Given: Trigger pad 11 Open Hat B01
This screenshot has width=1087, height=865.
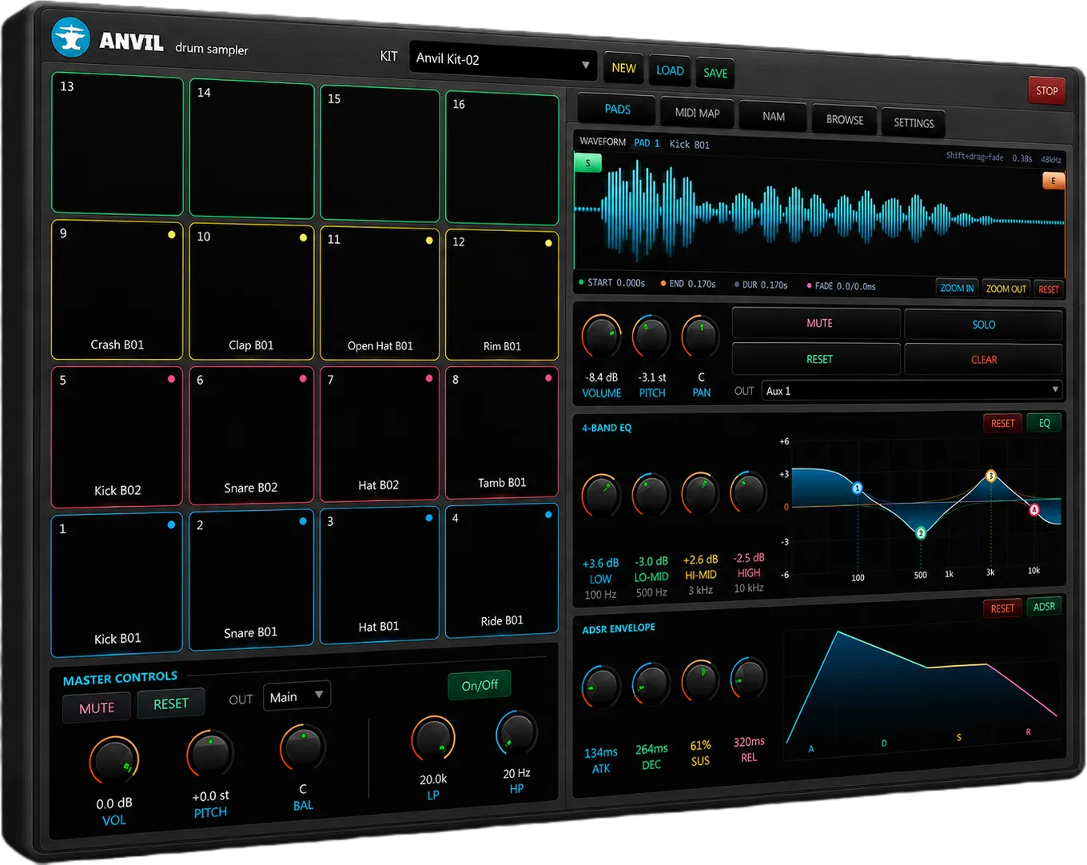Looking at the screenshot, I should click(x=380, y=293).
